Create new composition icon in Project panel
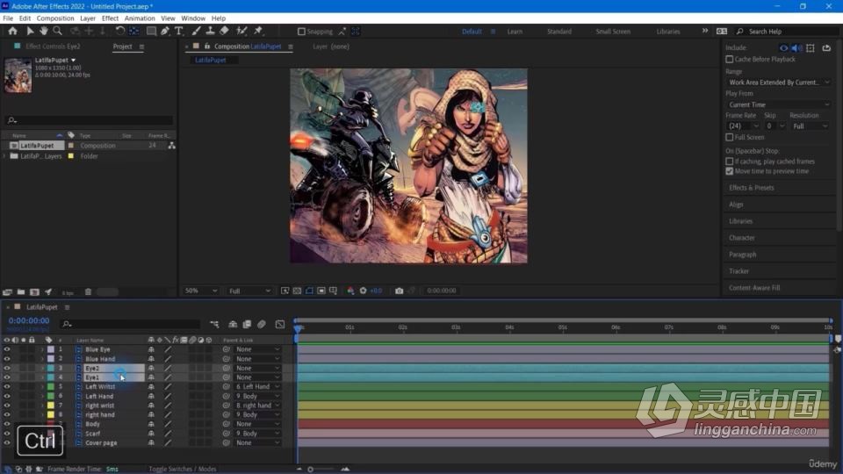The width and height of the screenshot is (843, 474). pyautogui.click(x=34, y=292)
